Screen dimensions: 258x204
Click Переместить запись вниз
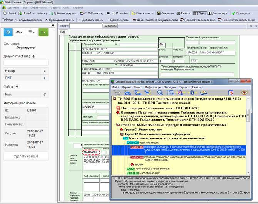198,20
